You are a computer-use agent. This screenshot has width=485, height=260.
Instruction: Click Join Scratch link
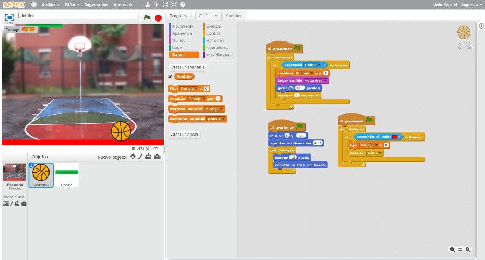[x=446, y=5]
